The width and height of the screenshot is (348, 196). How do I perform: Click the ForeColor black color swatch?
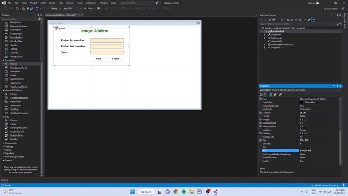[x=301, y=102]
